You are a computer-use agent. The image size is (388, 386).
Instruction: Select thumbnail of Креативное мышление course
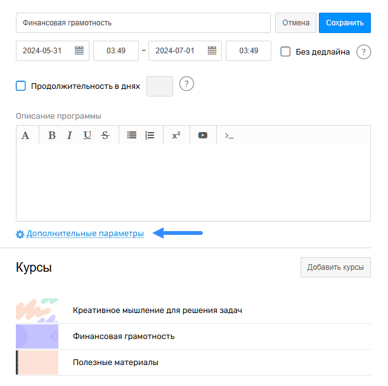click(x=37, y=310)
